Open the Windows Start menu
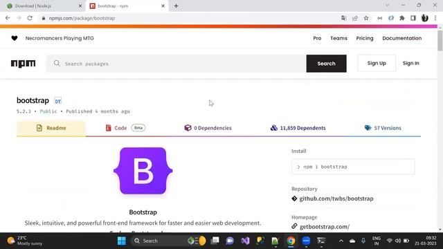Screen dimensions: 443x249 pos(122,241)
